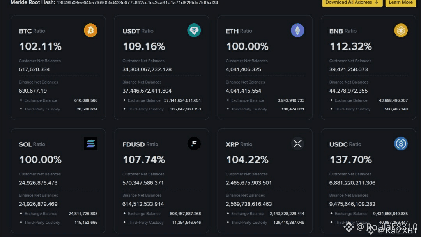Image resolution: width=421 pixels, height=237 pixels.
Task: Click the Ethereum diamond icon on ETH card
Action: tap(297, 30)
